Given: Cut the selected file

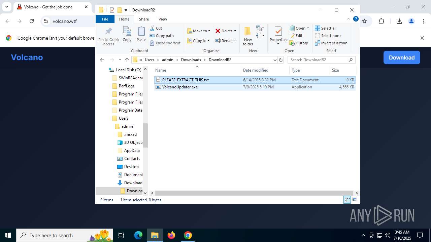Looking at the screenshot, I should [156, 28].
